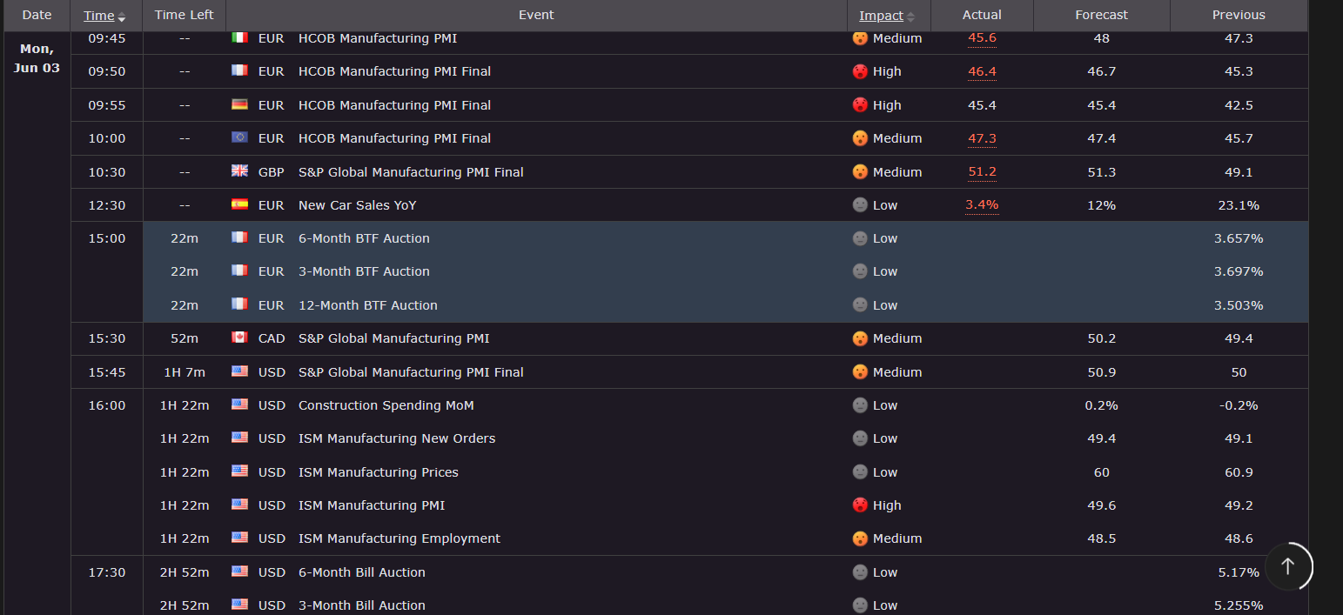Viewport: 1343px width, 615px height.
Task: Open the New Car Sales YoY event
Action: [358, 205]
